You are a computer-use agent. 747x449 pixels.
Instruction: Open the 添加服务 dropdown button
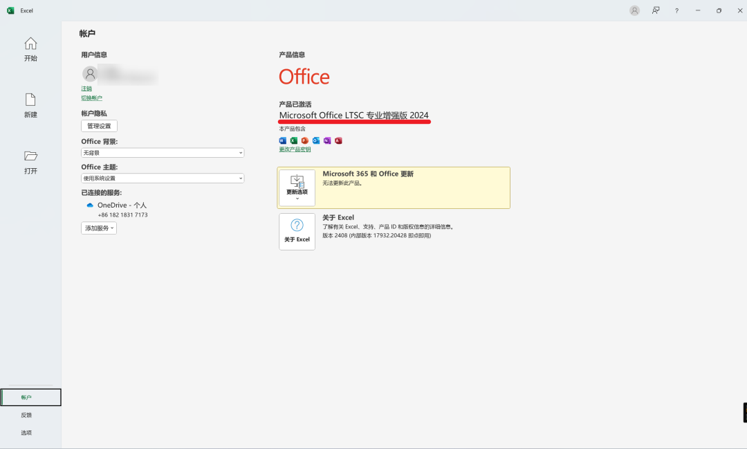click(x=99, y=228)
